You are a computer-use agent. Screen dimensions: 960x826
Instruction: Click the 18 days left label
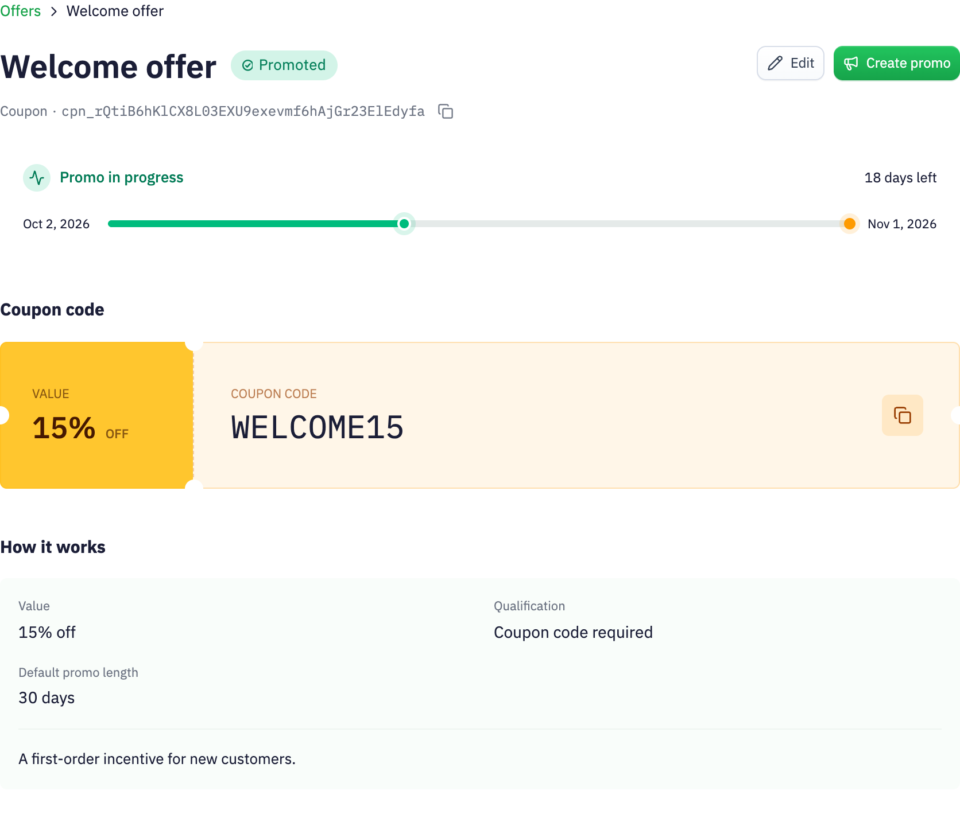(x=900, y=178)
